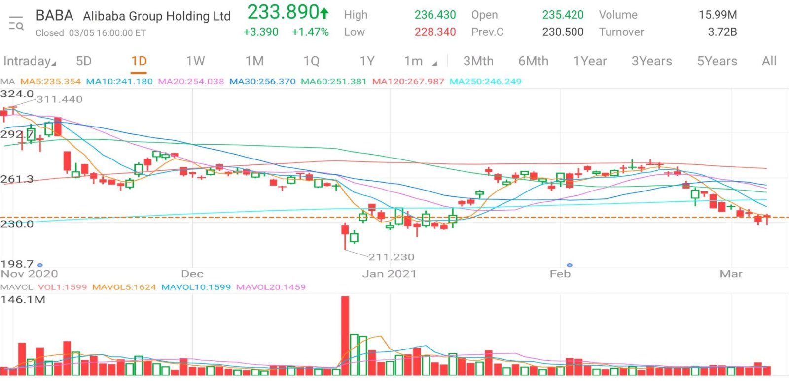
Task: Select the 3Mth range button
Action: (478, 61)
